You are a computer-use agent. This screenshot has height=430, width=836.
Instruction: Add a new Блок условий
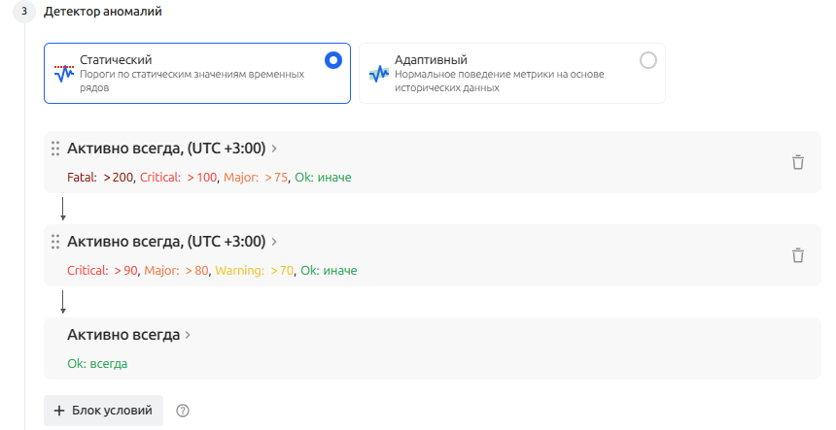(103, 411)
